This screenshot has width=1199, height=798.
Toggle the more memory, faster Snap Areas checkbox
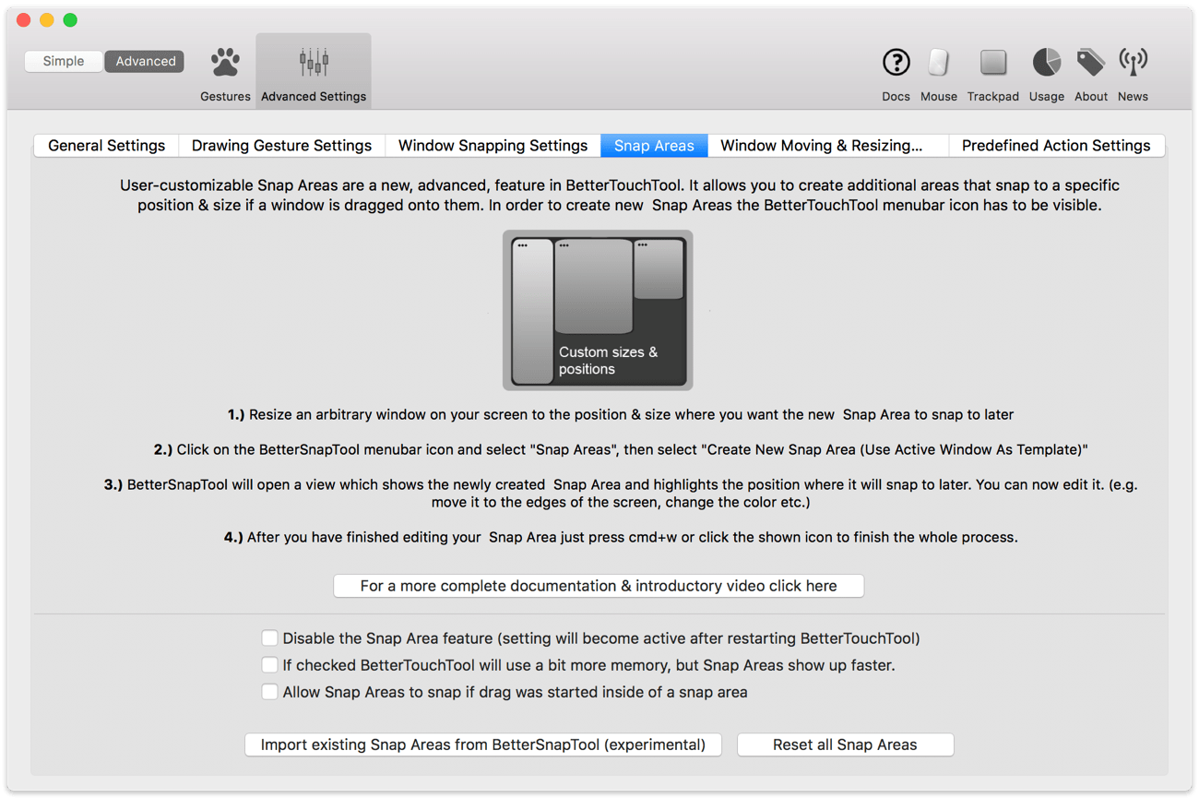269,665
